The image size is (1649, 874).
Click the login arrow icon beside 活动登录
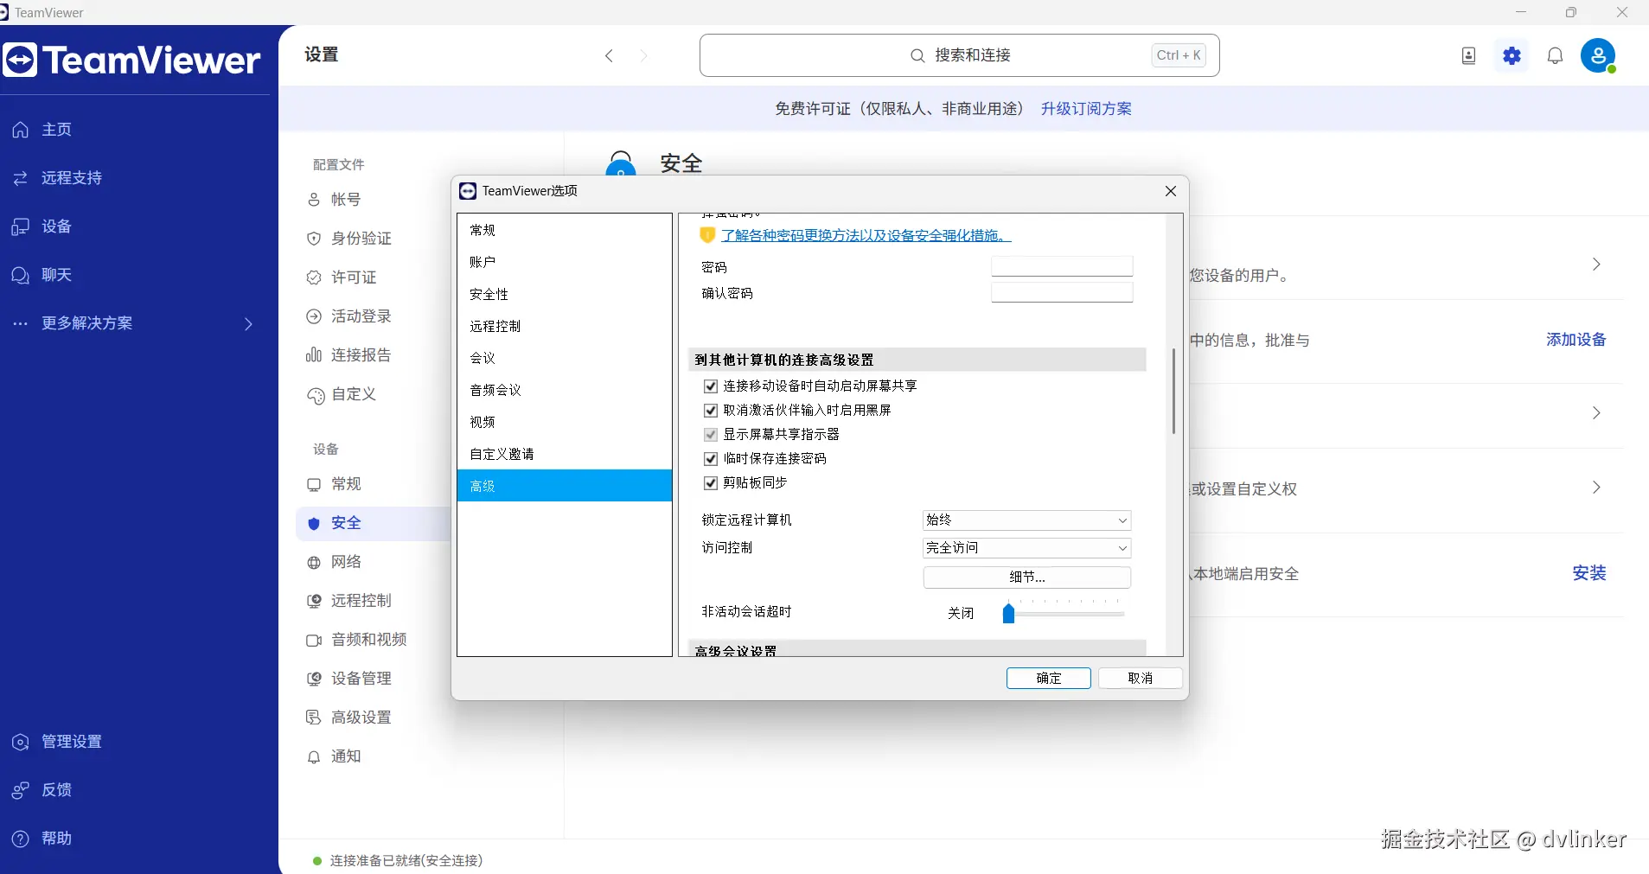314,316
